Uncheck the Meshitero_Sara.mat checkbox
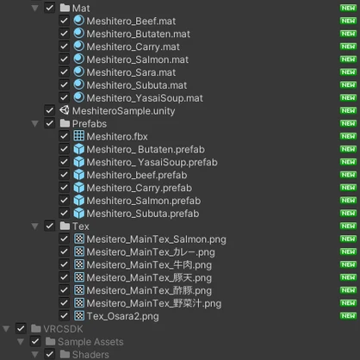360x360 pixels. coord(64,72)
